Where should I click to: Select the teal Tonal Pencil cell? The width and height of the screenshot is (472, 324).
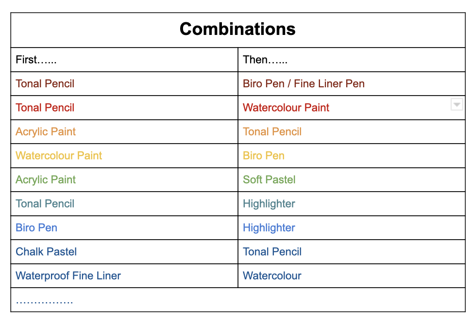click(x=45, y=204)
